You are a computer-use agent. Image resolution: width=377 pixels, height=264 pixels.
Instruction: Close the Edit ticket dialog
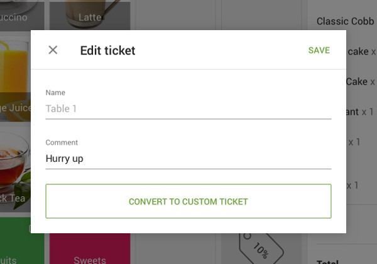pyautogui.click(x=53, y=50)
